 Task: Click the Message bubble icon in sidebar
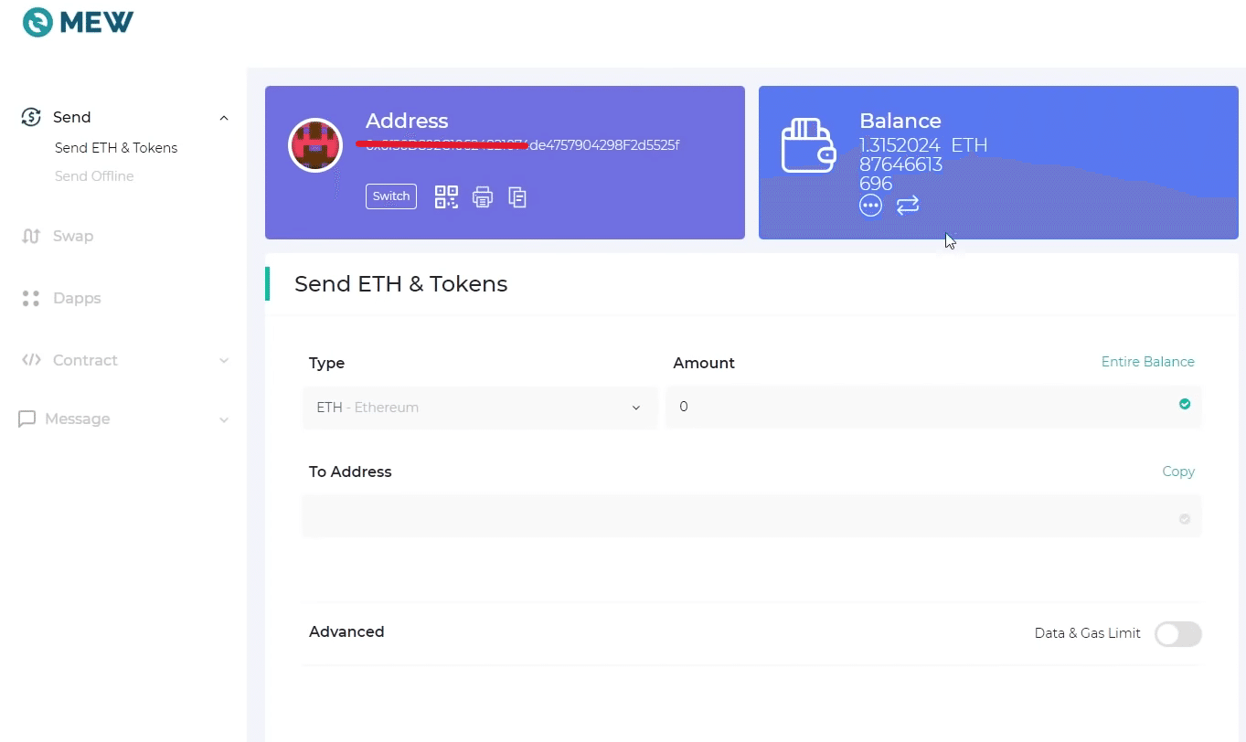click(27, 419)
